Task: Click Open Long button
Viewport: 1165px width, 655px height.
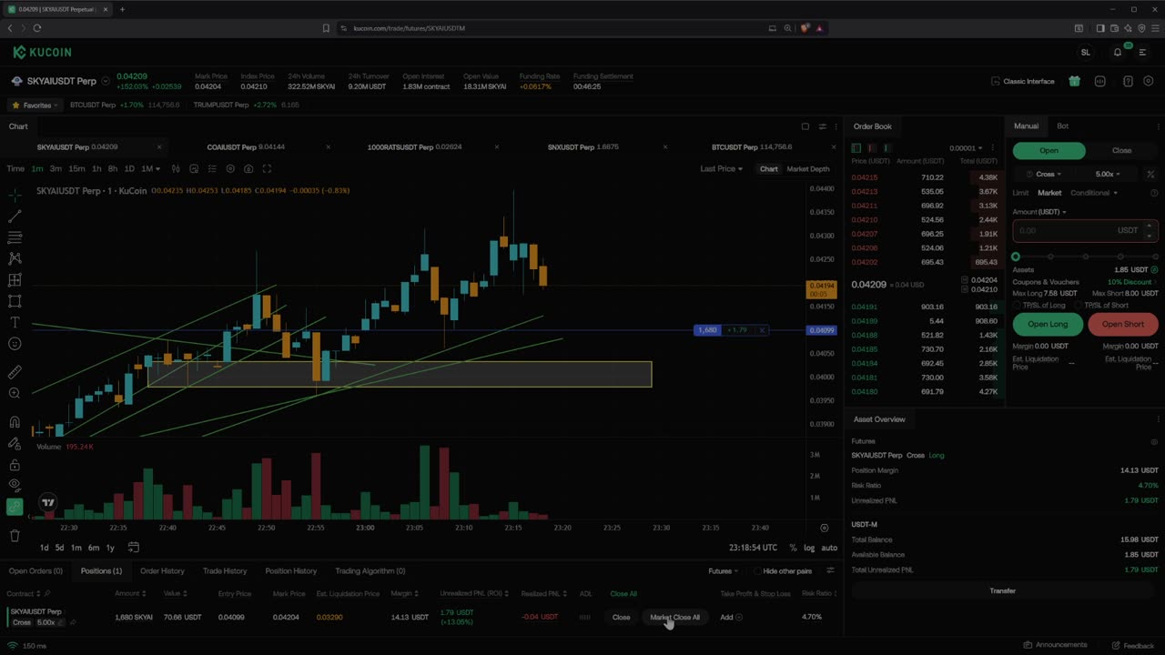Action: 1048,324
